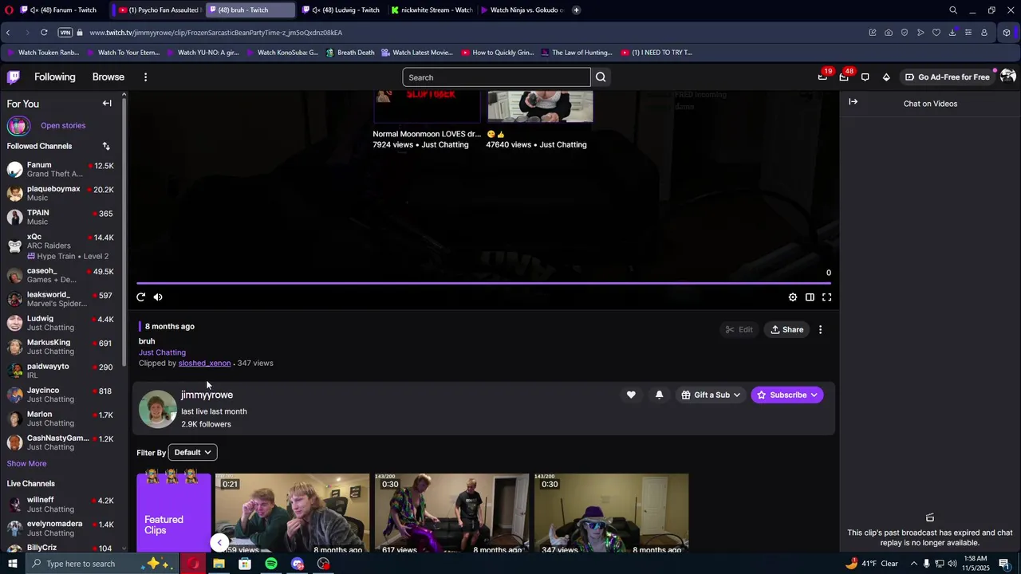The width and height of the screenshot is (1021, 574).
Task: Open the clip's three-dot options menu
Action: (820, 329)
